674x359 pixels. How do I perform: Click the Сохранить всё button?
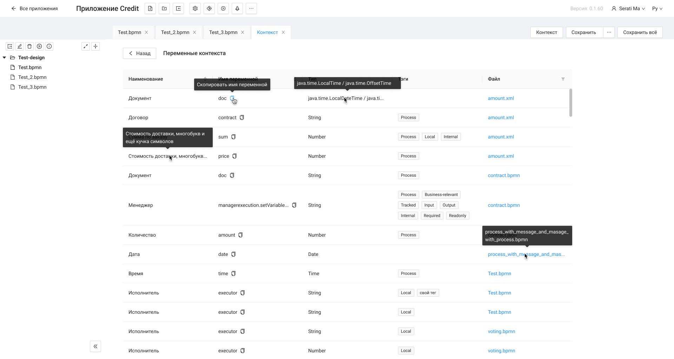click(640, 32)
